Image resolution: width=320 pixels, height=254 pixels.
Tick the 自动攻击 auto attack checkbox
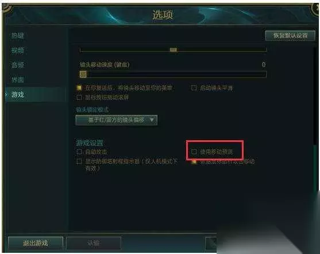click(x=79, y=152)
